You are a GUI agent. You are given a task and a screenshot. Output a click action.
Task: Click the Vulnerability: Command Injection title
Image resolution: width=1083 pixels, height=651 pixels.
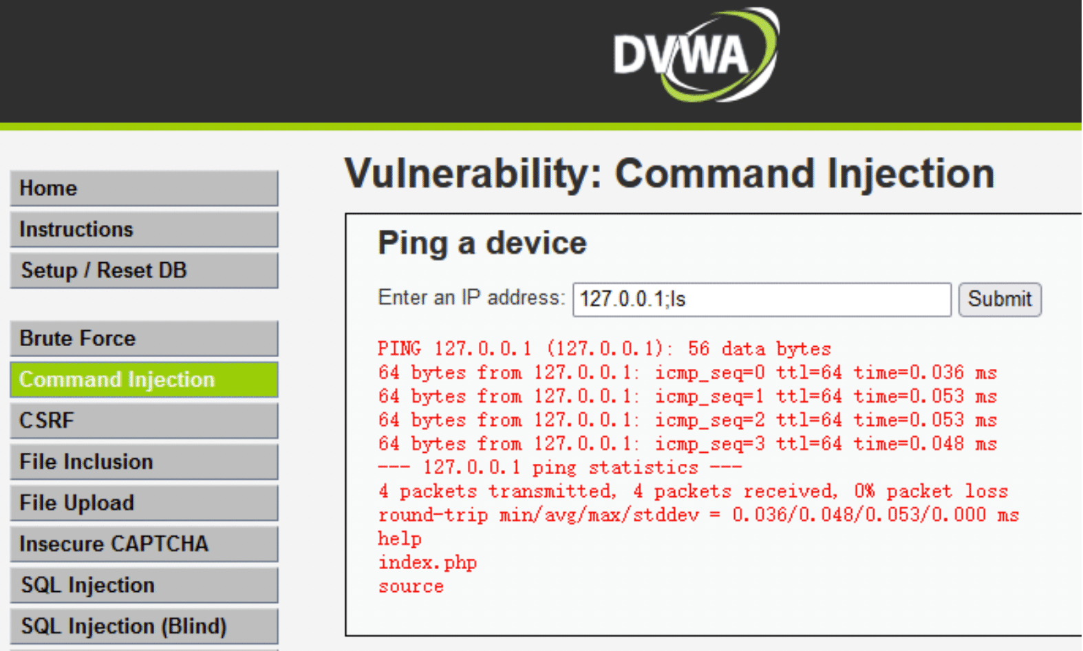(669, 173)
